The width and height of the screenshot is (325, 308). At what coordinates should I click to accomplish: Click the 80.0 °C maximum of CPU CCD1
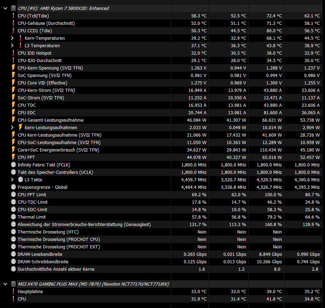pyautogui.click(x=274, y=31)
